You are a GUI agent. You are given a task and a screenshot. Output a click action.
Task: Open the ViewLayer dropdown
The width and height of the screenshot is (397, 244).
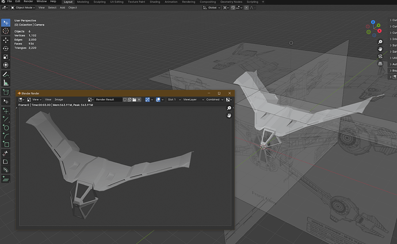(x=193, y=100)
